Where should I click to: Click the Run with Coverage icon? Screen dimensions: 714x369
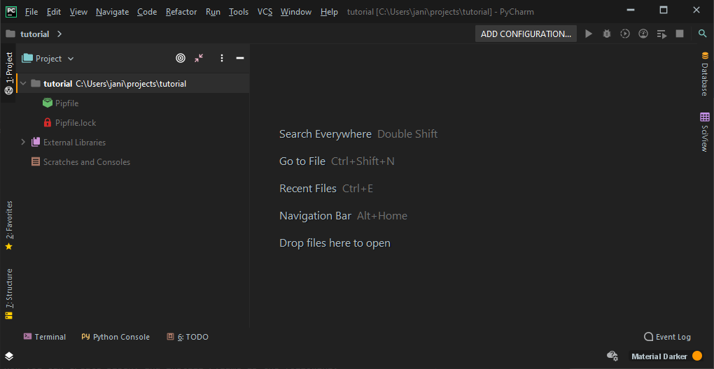625,34
